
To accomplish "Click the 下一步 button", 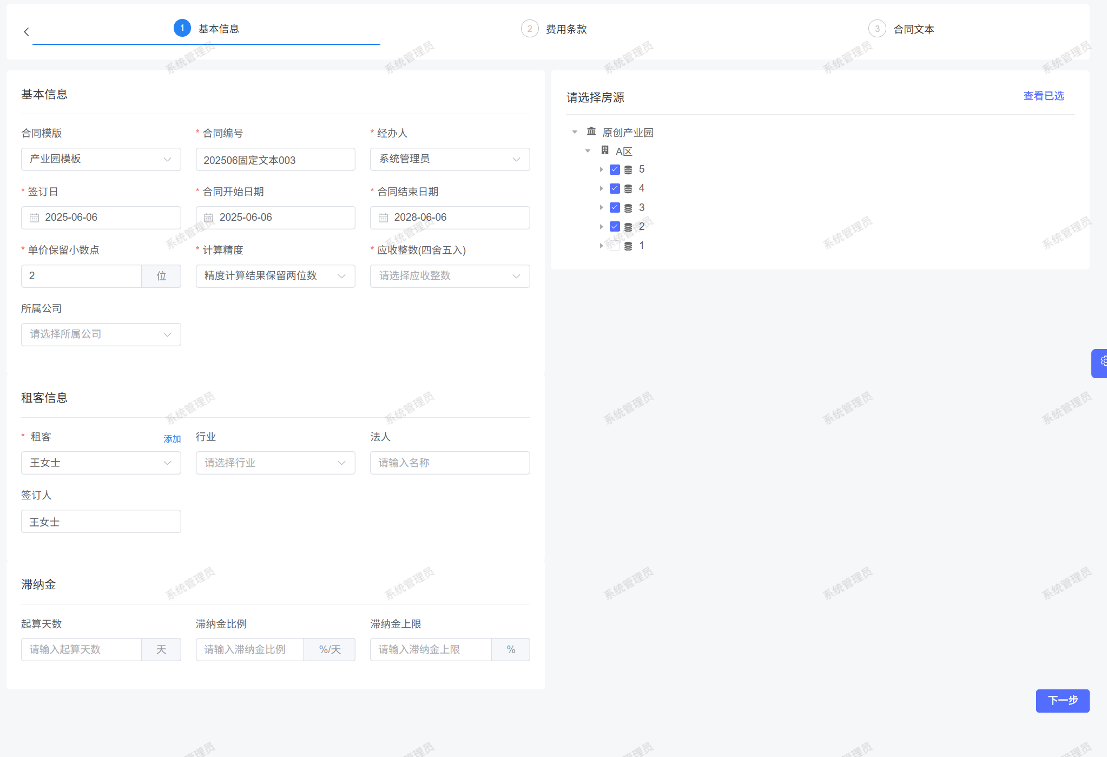I will pyautogui.click(x=1062, y=700).
